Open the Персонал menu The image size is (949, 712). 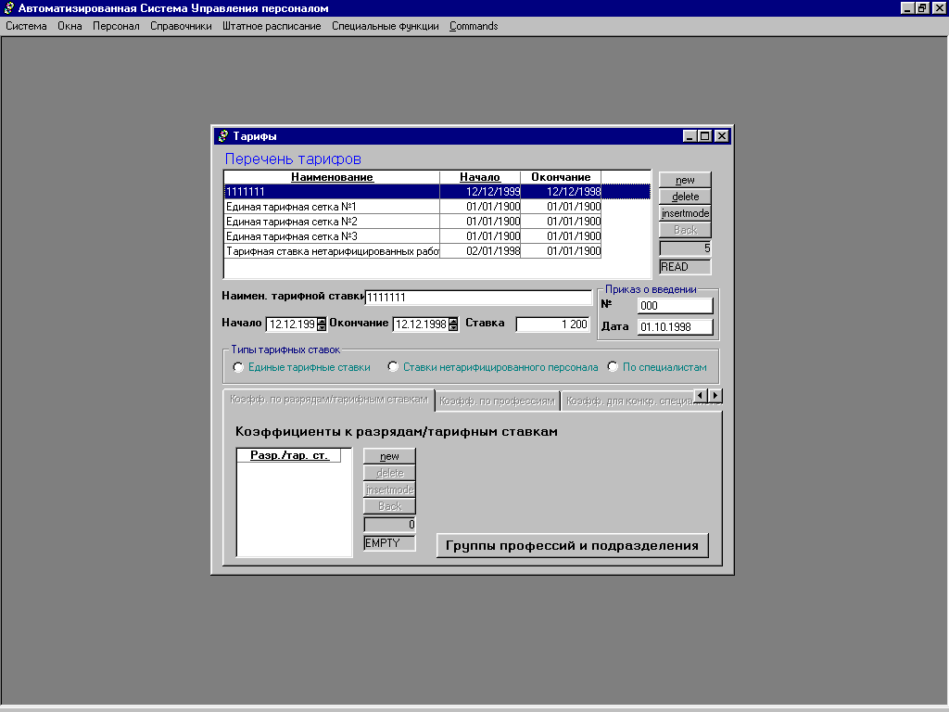click(116, 26)
